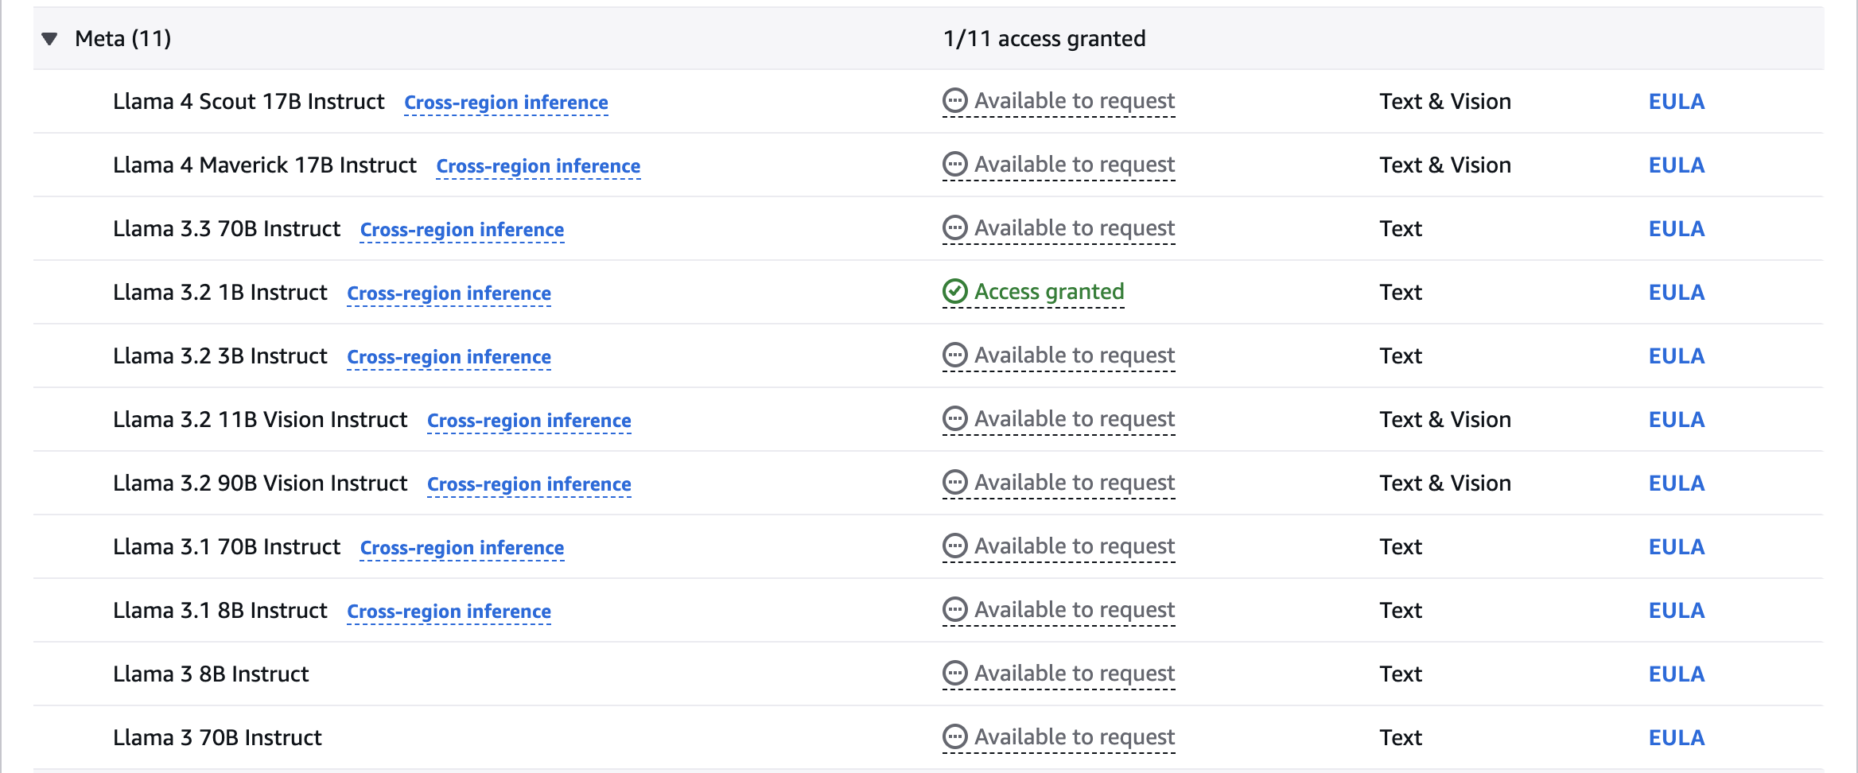Click Available to request text for Llama 3.3 70B
This screenshot has width=1858, height=773.
[1075, 228]
